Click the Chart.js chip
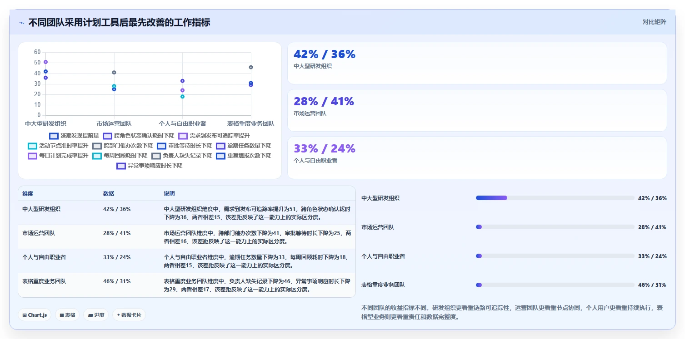685x339 pixels. [35, 315]
